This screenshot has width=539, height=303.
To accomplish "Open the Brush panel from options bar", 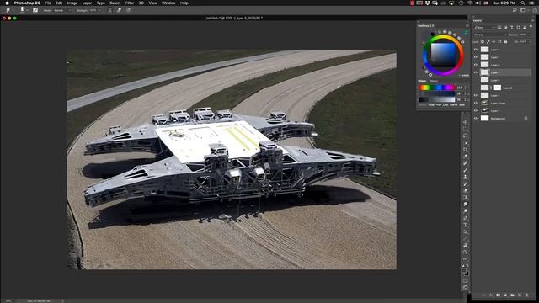I will [x=35, y=10].
